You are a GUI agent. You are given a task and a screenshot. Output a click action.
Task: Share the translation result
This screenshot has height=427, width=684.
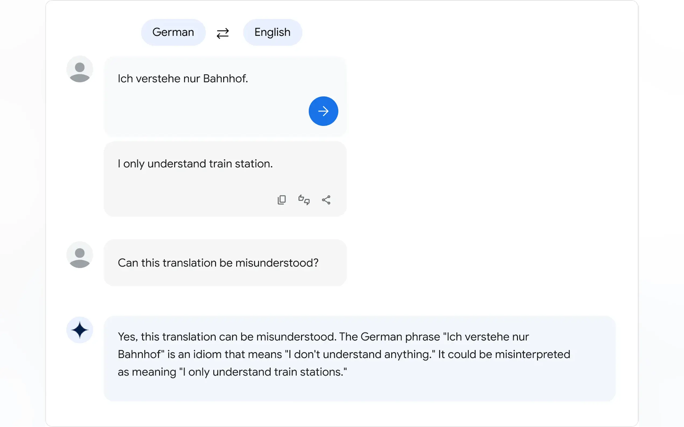tap(326, 200)
